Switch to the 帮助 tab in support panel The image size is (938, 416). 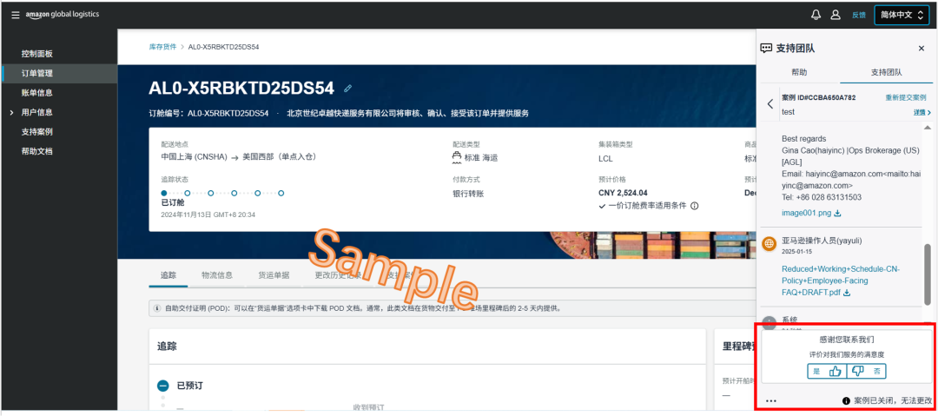799,72
